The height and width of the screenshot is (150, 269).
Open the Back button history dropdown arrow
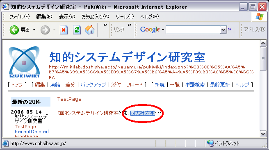(x=34, y=30)
